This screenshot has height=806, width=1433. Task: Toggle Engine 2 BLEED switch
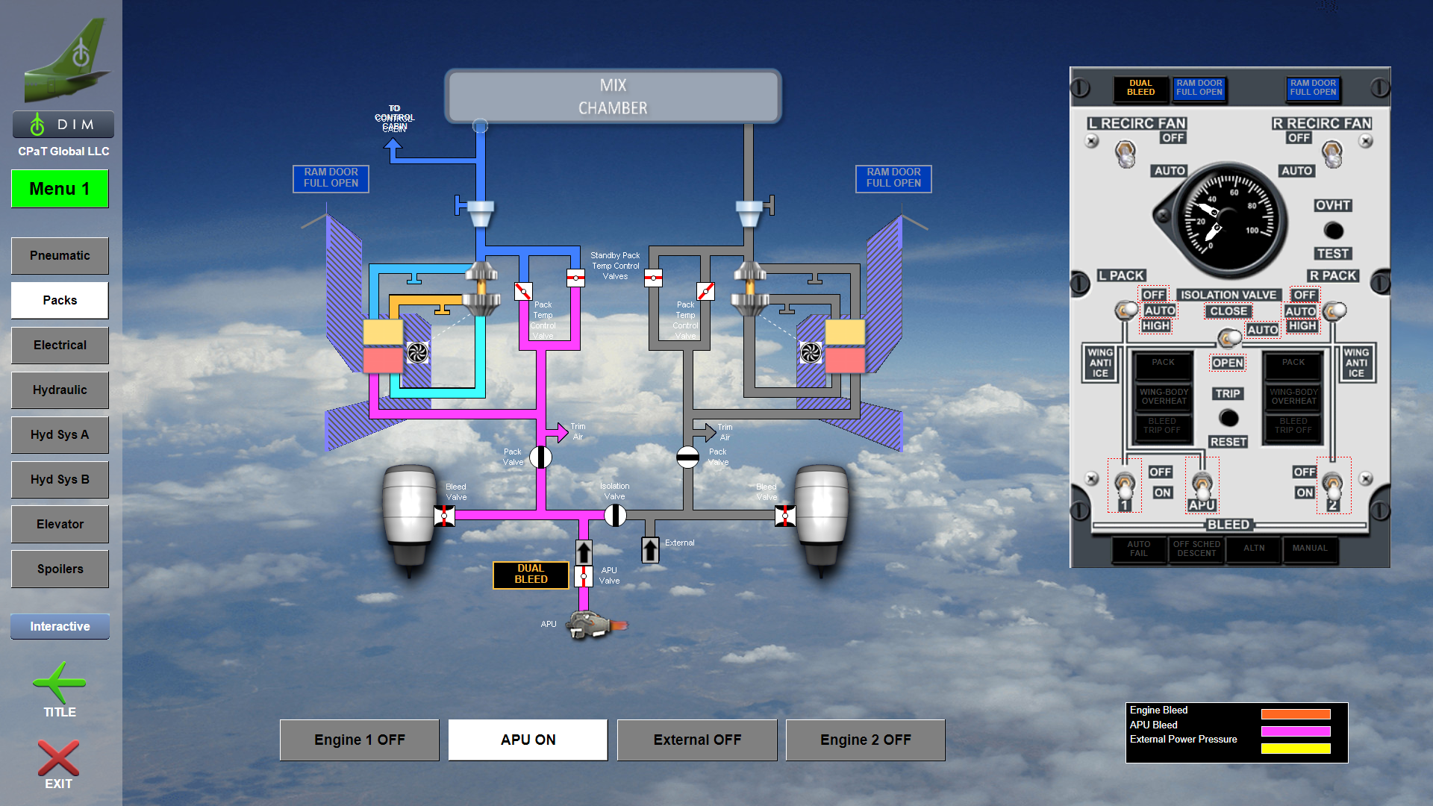1332,485
